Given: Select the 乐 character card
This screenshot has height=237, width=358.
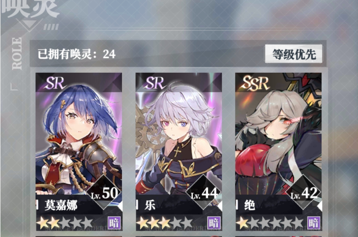Looking at the screenshot, I should click(179, 152).
